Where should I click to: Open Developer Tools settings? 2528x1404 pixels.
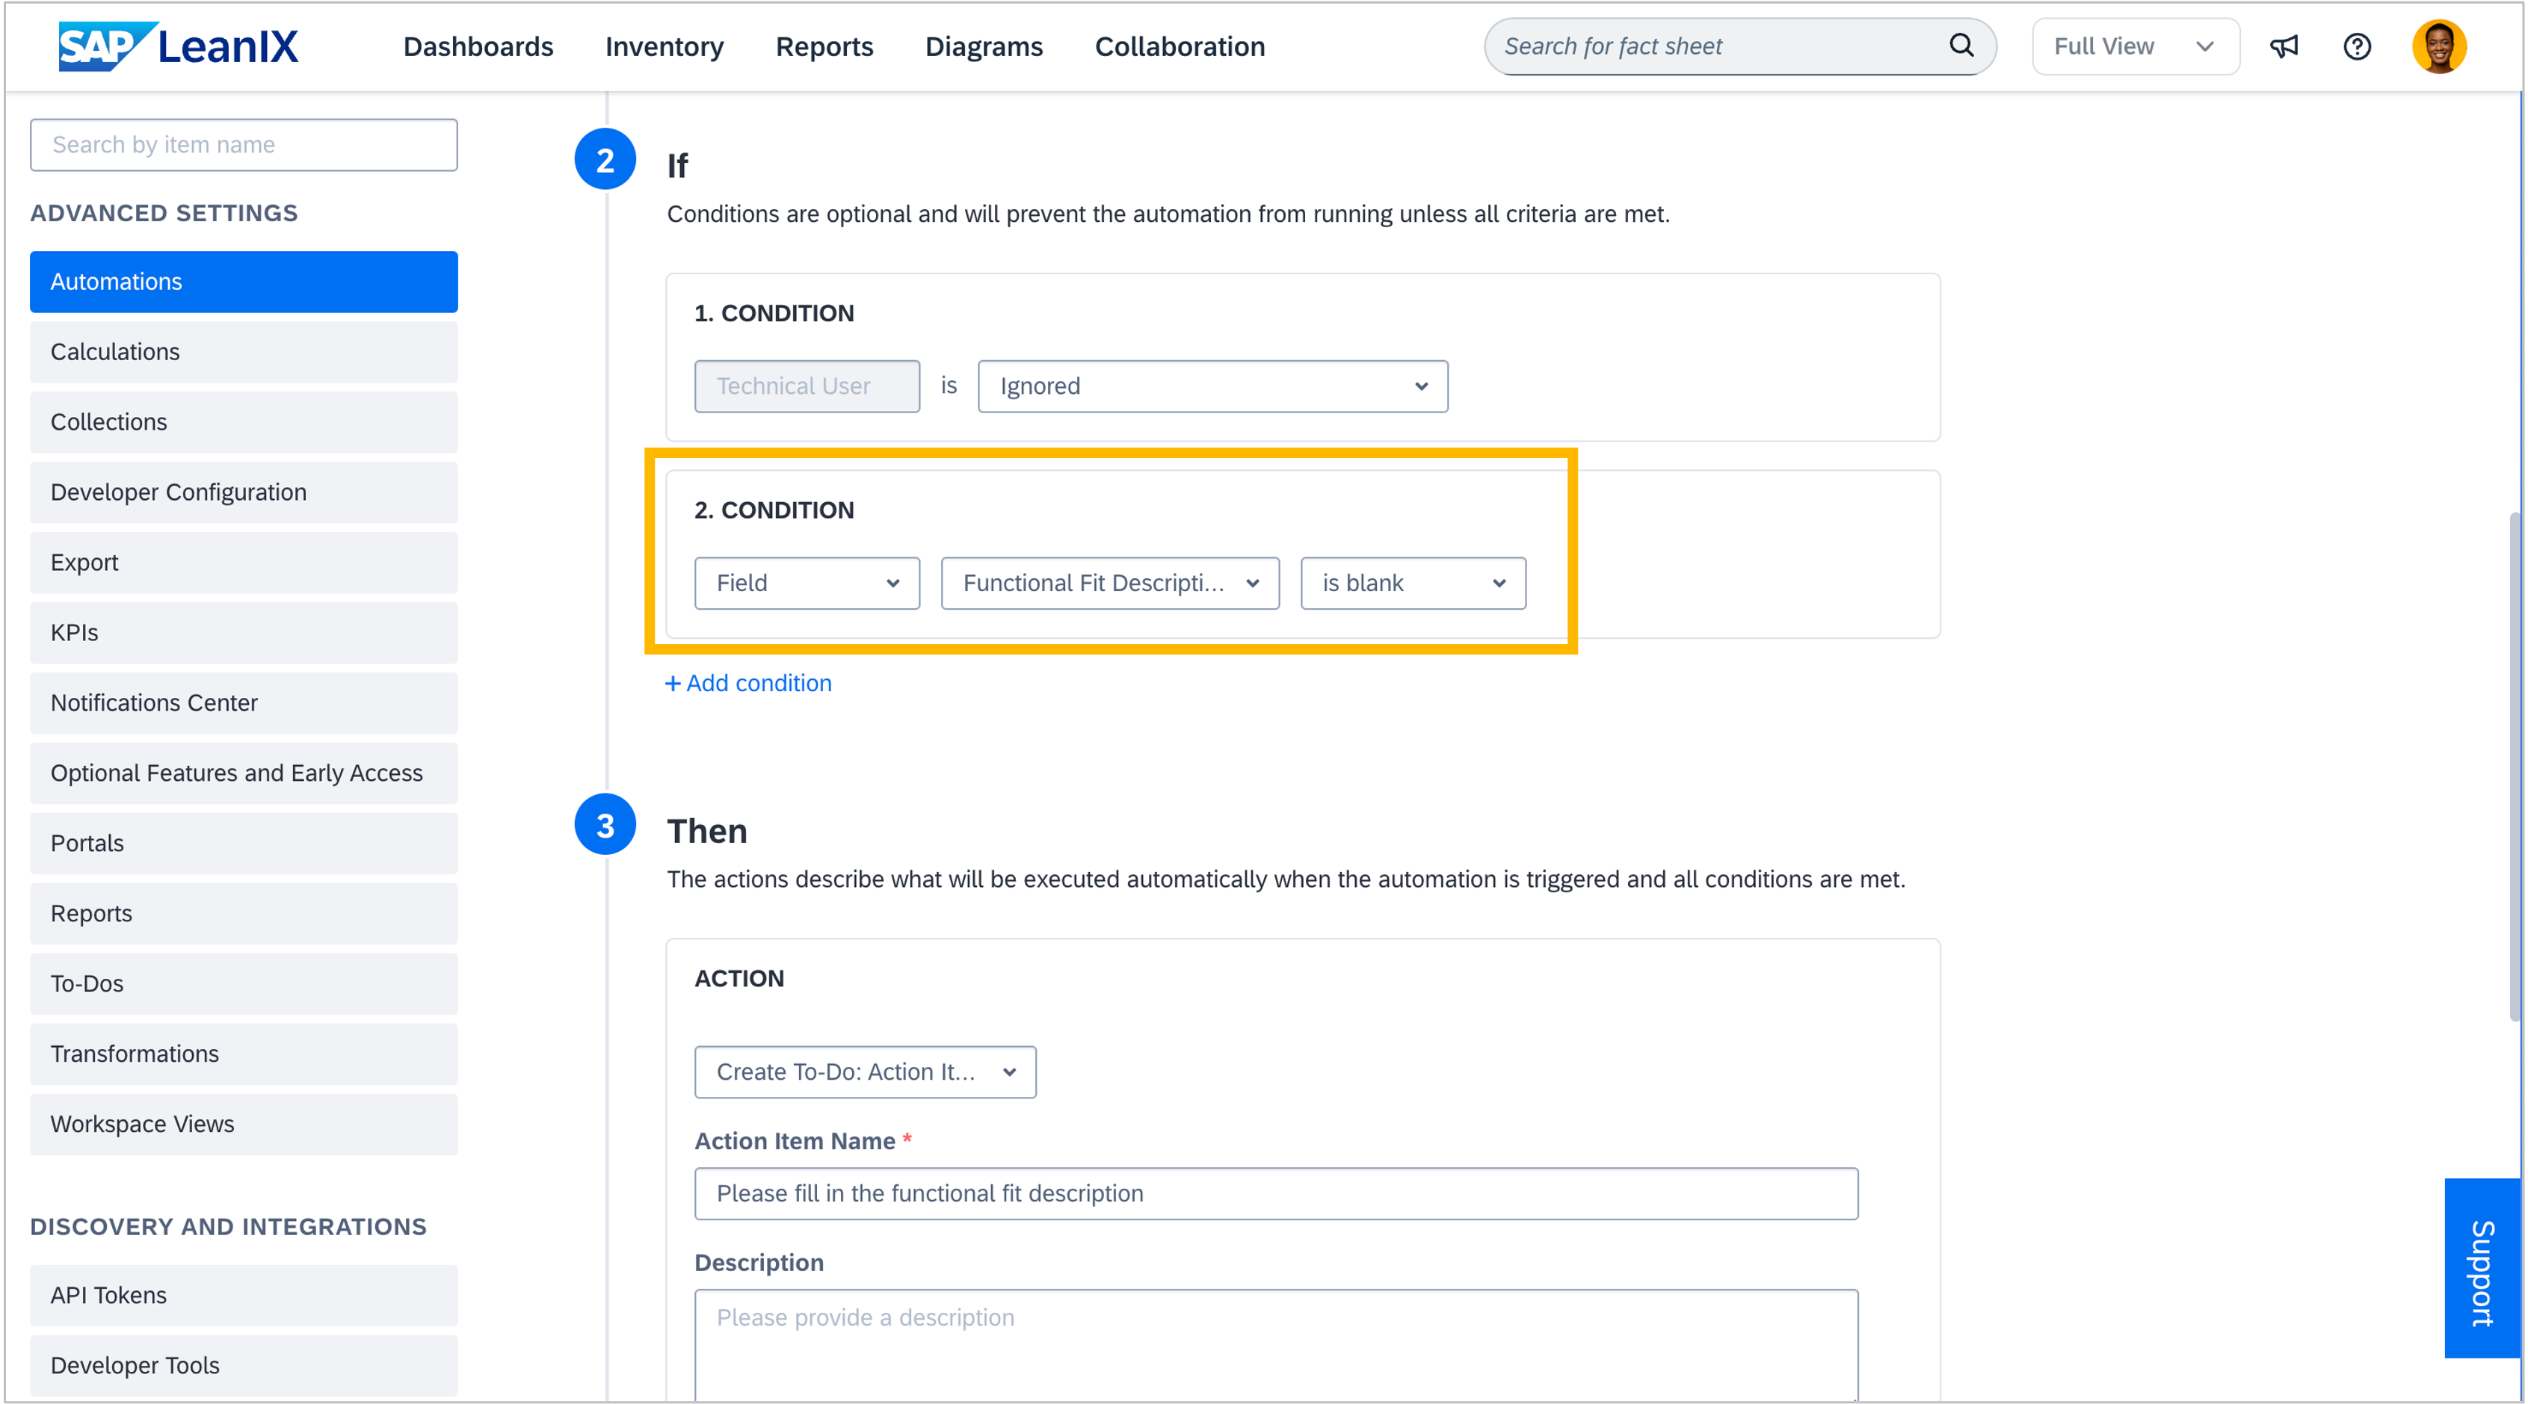coord(244,1364)
